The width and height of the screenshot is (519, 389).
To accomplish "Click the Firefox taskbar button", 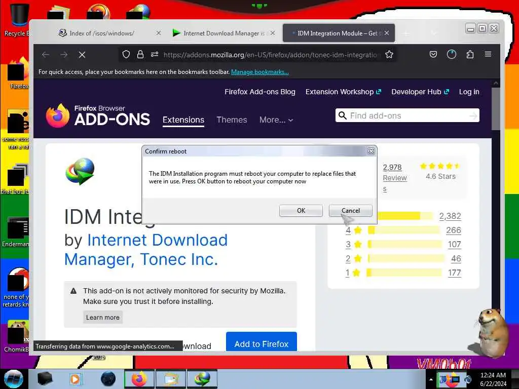I will [139, 379].
